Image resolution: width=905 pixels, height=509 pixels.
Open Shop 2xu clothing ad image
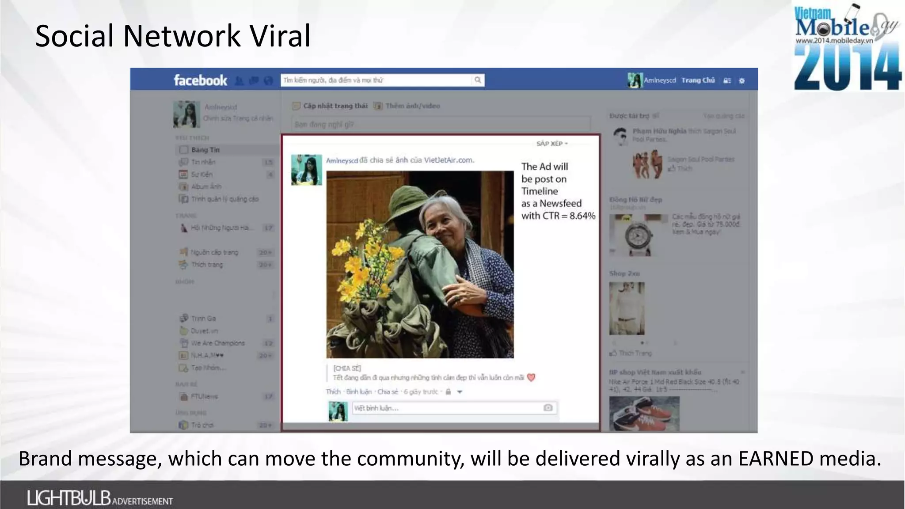pyautogui.click(x=627, y=308)
